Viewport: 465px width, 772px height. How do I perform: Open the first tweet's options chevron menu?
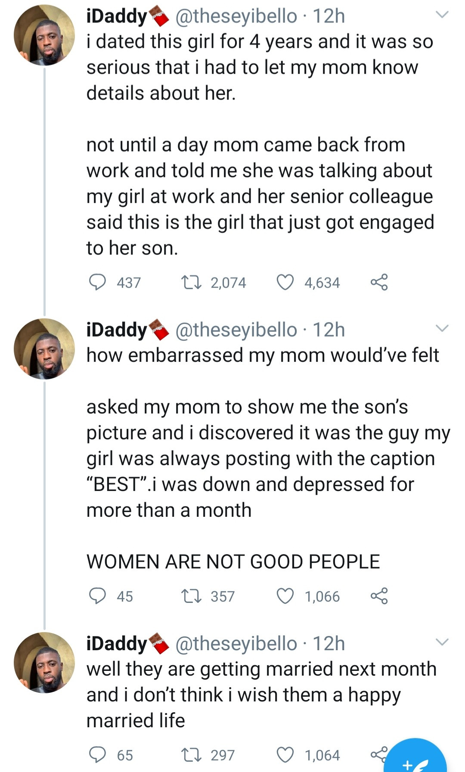[x=442, y=15]
